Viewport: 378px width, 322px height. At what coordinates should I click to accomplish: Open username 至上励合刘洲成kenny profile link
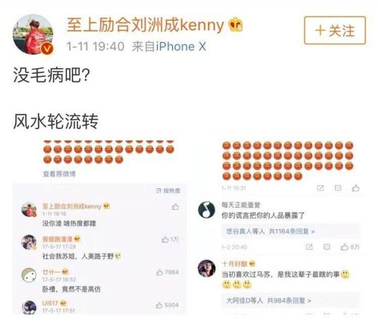click(x=146, y=25)
